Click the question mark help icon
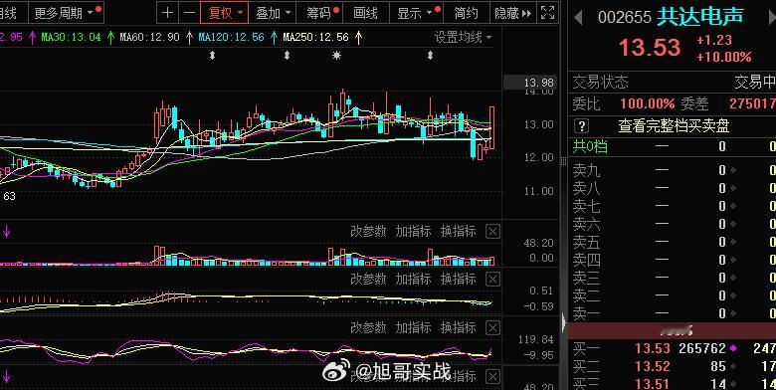Screen dimensions: 776x390 point(582,126)
